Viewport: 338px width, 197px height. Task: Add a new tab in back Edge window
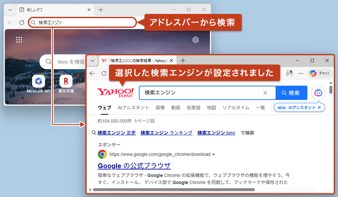pyautogui.click(x=101, y=10)
